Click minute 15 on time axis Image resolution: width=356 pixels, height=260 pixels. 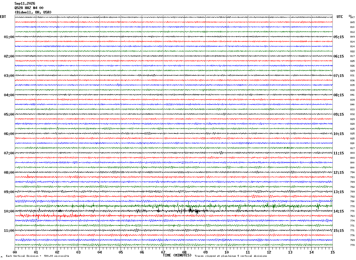[332, 252]
